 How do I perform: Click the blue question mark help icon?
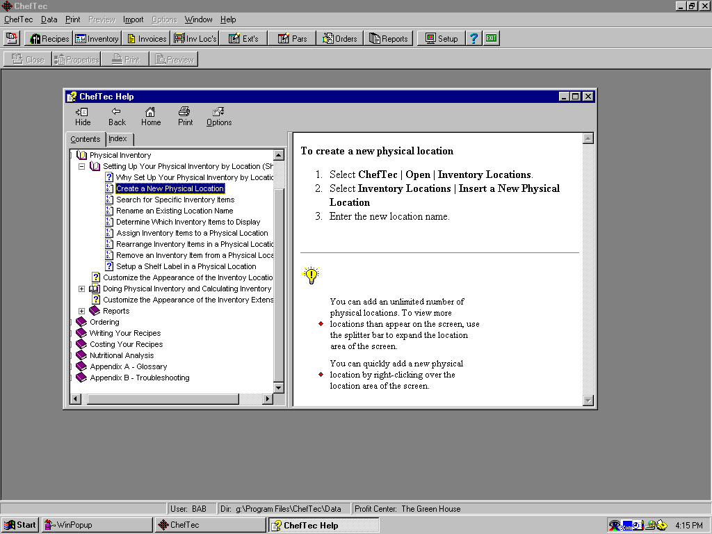pos(474,39)
